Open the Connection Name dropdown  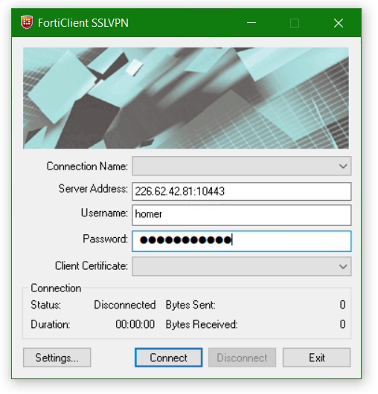[x=241, y=166]
